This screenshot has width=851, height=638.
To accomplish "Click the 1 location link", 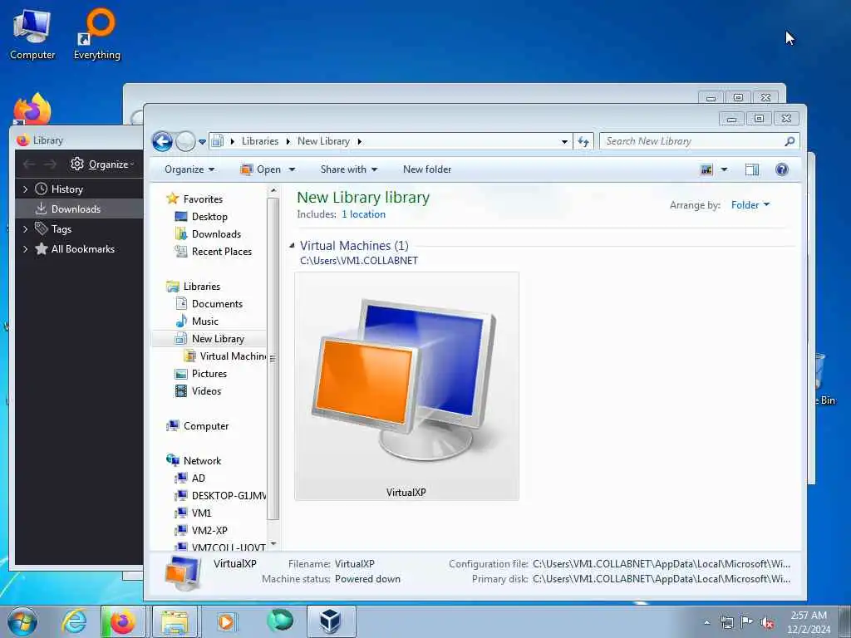I will [x=364, y=214].
